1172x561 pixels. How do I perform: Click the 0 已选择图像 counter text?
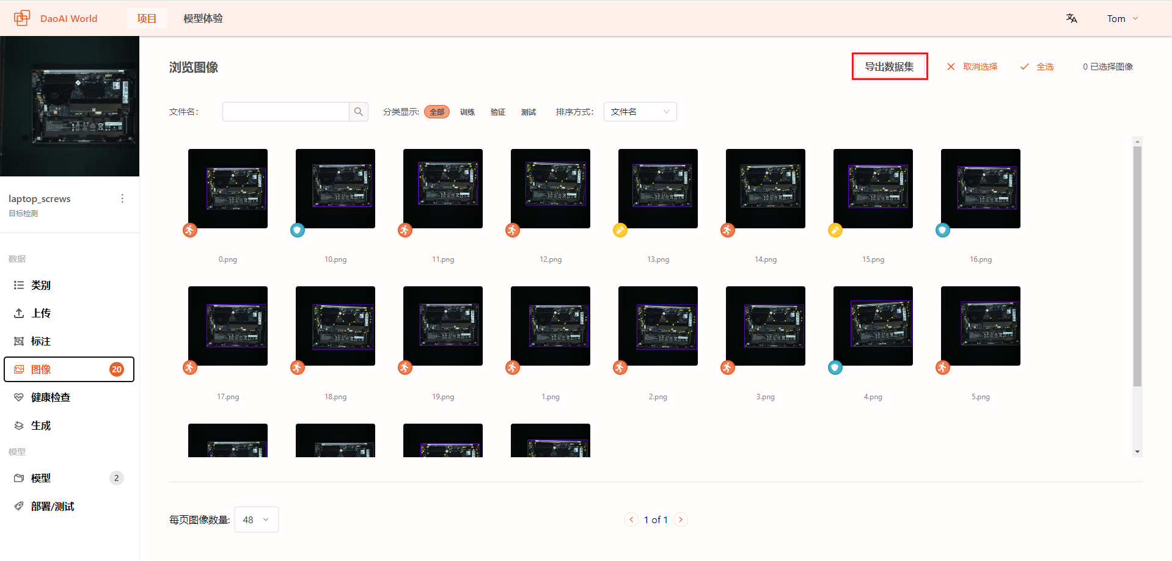pyautogui.click(x=1108, y=67)
